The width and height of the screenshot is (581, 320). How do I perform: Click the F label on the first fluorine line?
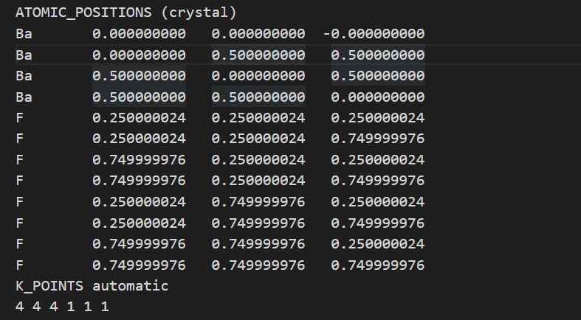(x=19, y=117)
